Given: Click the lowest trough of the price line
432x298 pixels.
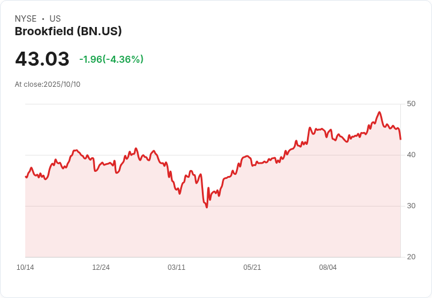Looking at the screenshot, I should click(x=207, y=207).
